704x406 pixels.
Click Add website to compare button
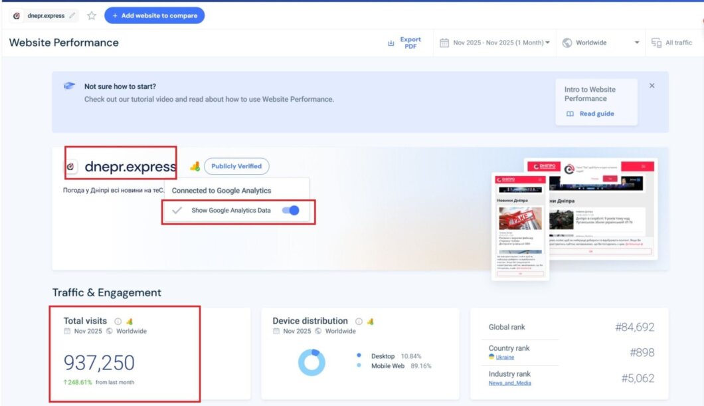click(x=154, y=15)
